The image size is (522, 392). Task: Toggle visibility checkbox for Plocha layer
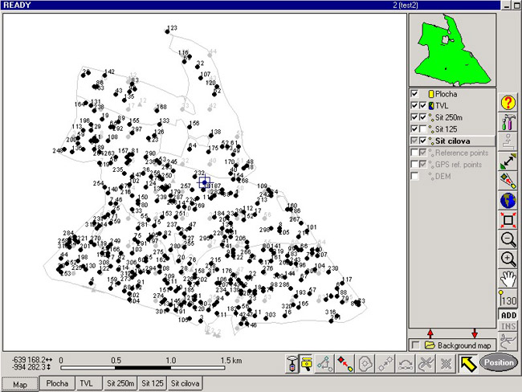(415, 94)
